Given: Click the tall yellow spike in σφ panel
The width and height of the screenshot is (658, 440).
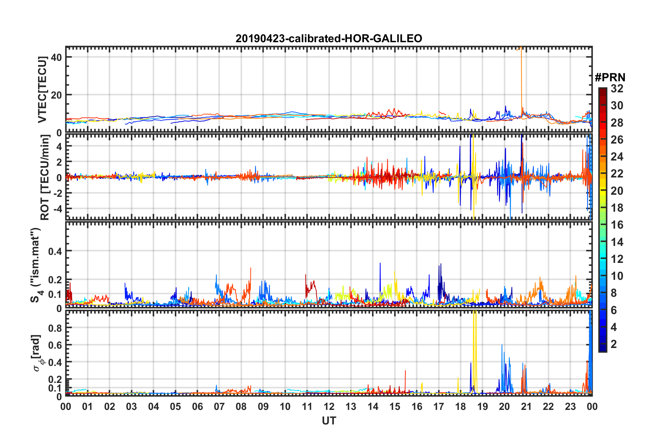Looking at the screenshot, I should (475, 351).
